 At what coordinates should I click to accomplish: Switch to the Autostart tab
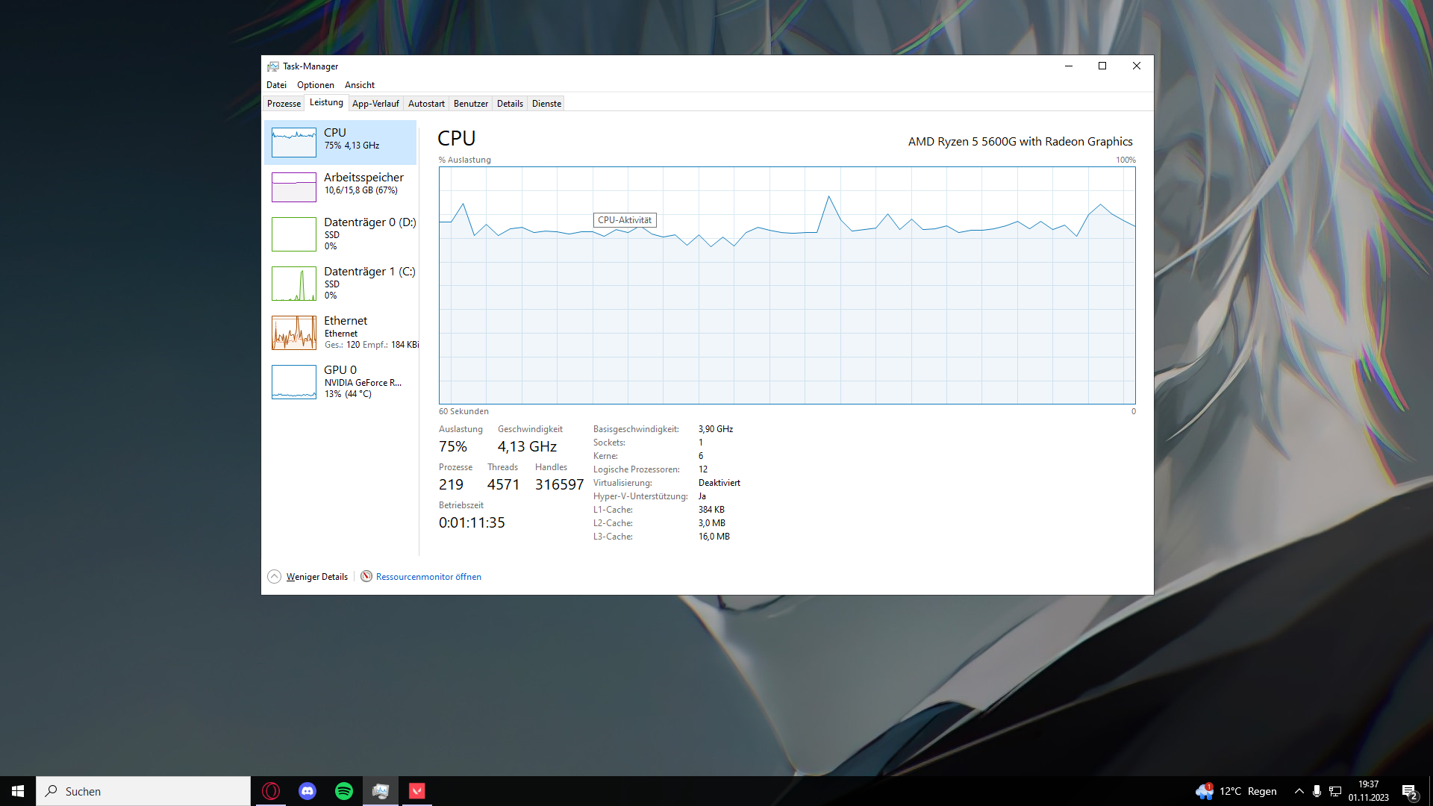click(x=426, y=104)
